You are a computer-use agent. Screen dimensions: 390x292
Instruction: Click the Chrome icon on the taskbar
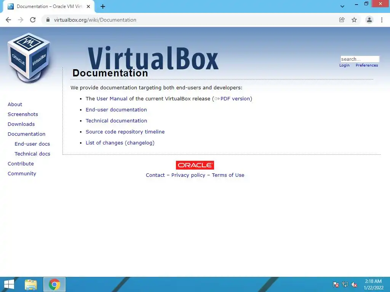pyautogui.click(x=54, y=284)
